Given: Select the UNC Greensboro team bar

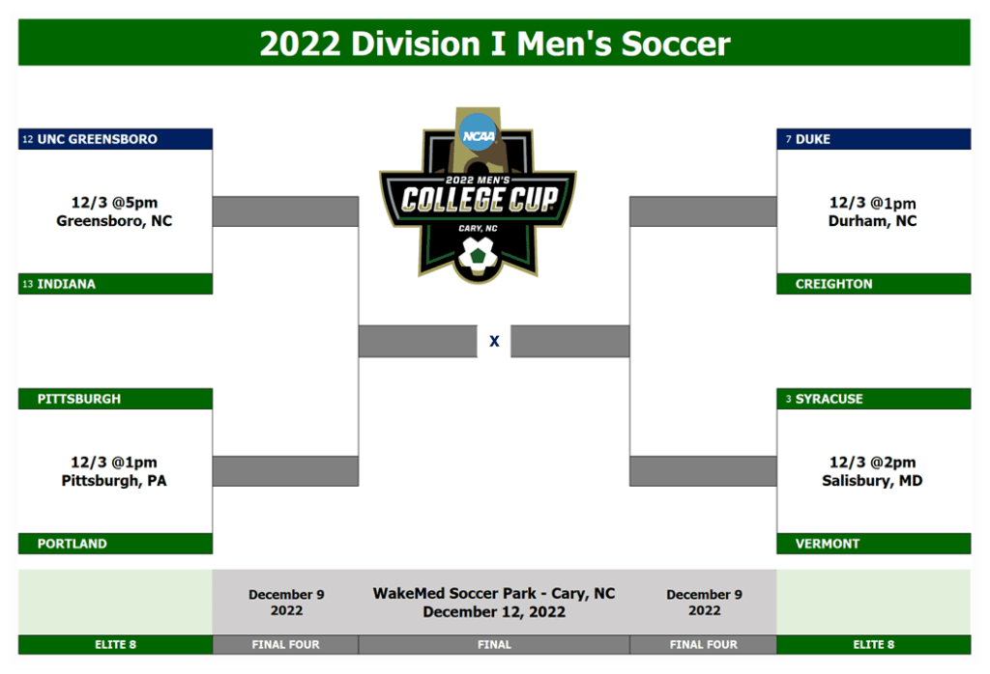Looking at the screenshot, I should click(x=116, y=139).
